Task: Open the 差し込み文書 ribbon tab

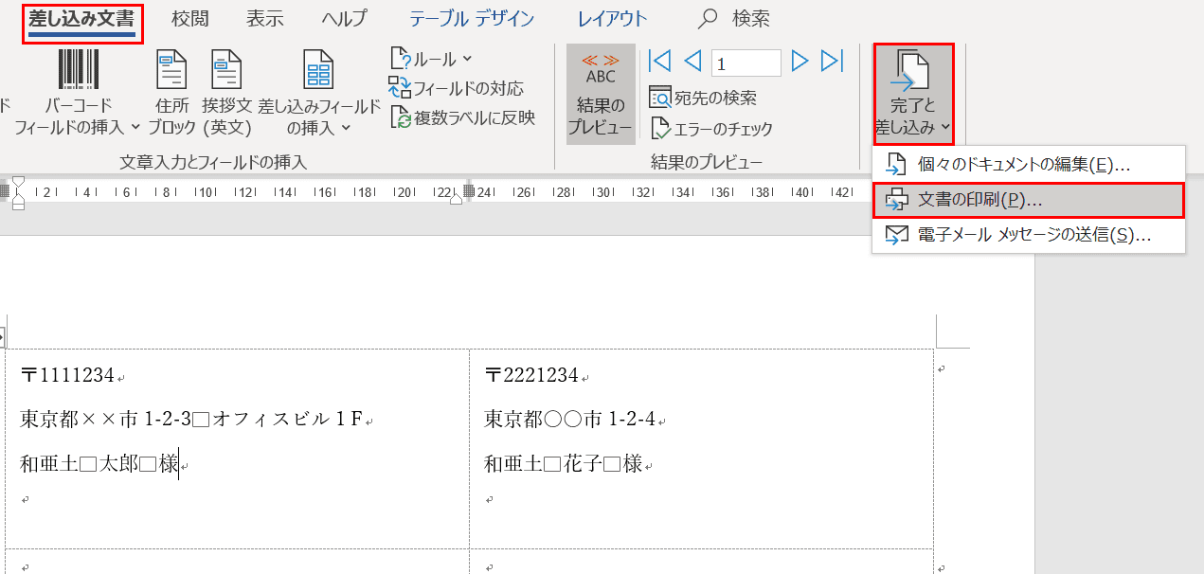Action: pos(81,19)
